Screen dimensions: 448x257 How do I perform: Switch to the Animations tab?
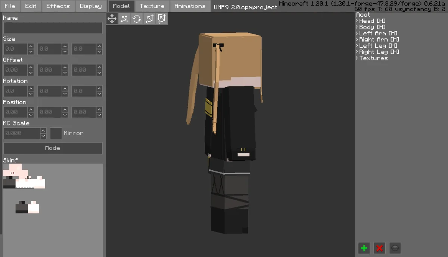coord(190,6)
